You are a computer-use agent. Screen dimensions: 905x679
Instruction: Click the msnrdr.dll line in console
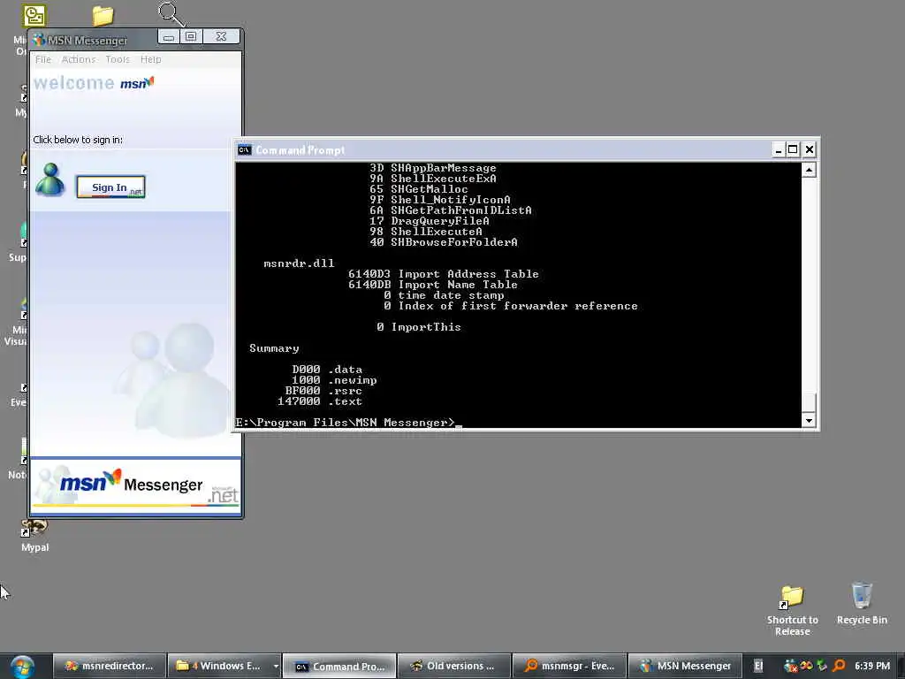pyautogui.click(x=299, y=263)
